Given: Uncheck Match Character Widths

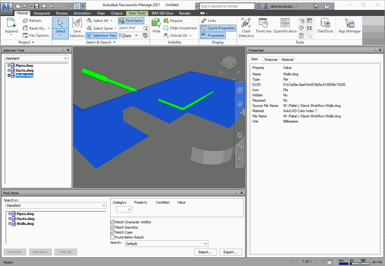Looking at the screenshot, I should [x=113, y=222].
